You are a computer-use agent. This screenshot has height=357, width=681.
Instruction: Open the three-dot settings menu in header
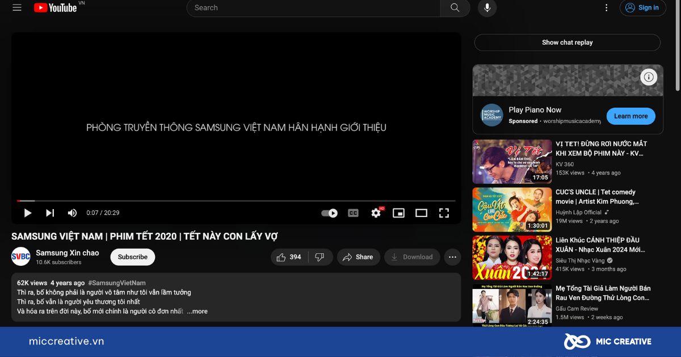(x=607, y=8)
